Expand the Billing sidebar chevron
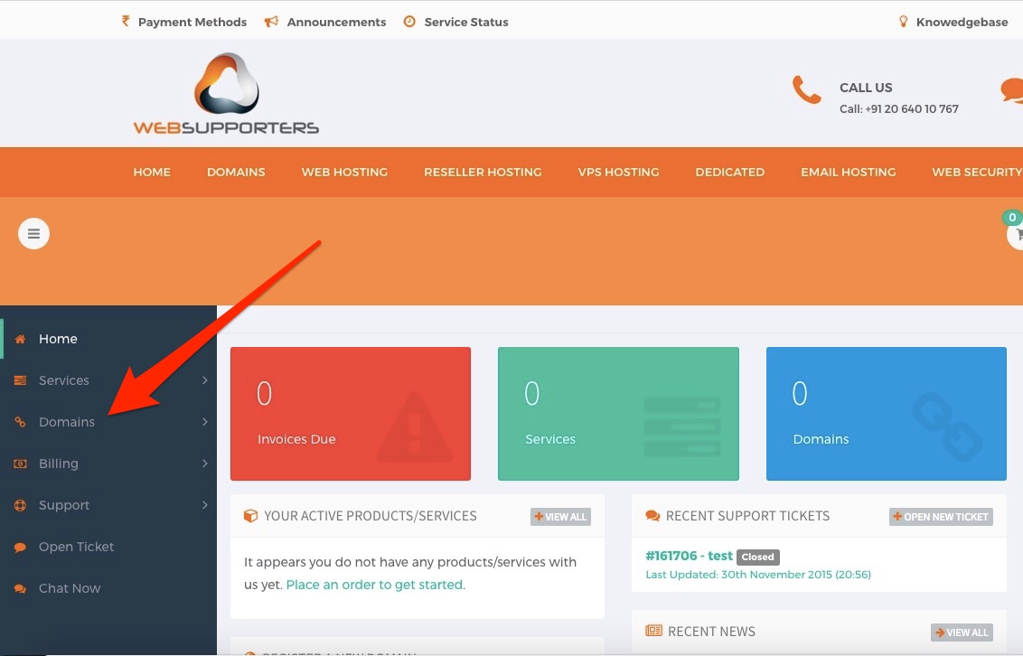 (x=205, y=464)
